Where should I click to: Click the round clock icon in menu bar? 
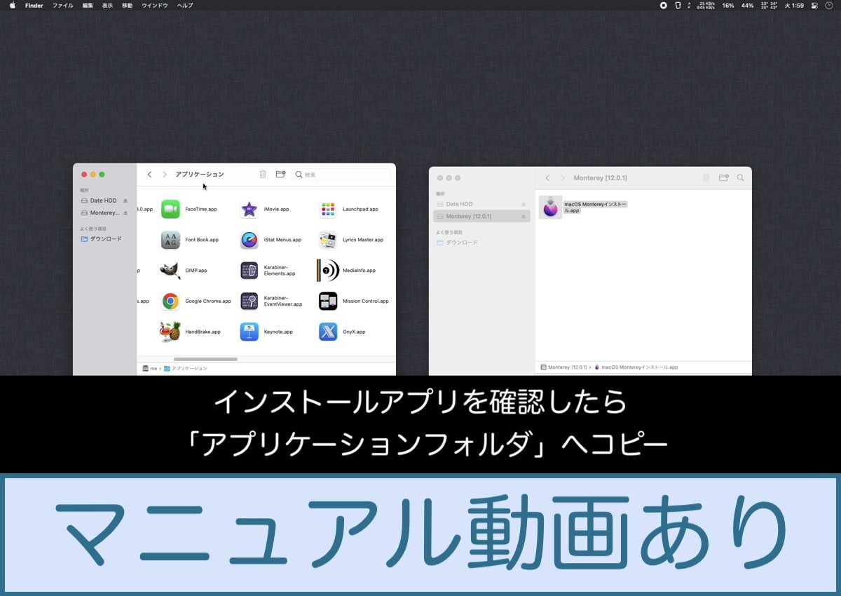coord(830,5)
